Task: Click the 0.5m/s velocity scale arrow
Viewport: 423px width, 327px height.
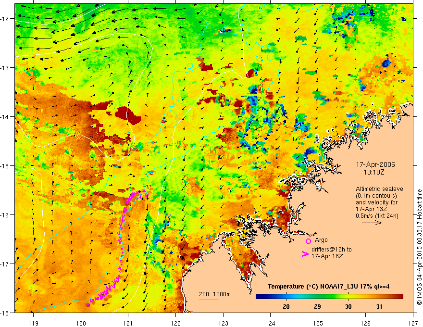Action: 372,223
